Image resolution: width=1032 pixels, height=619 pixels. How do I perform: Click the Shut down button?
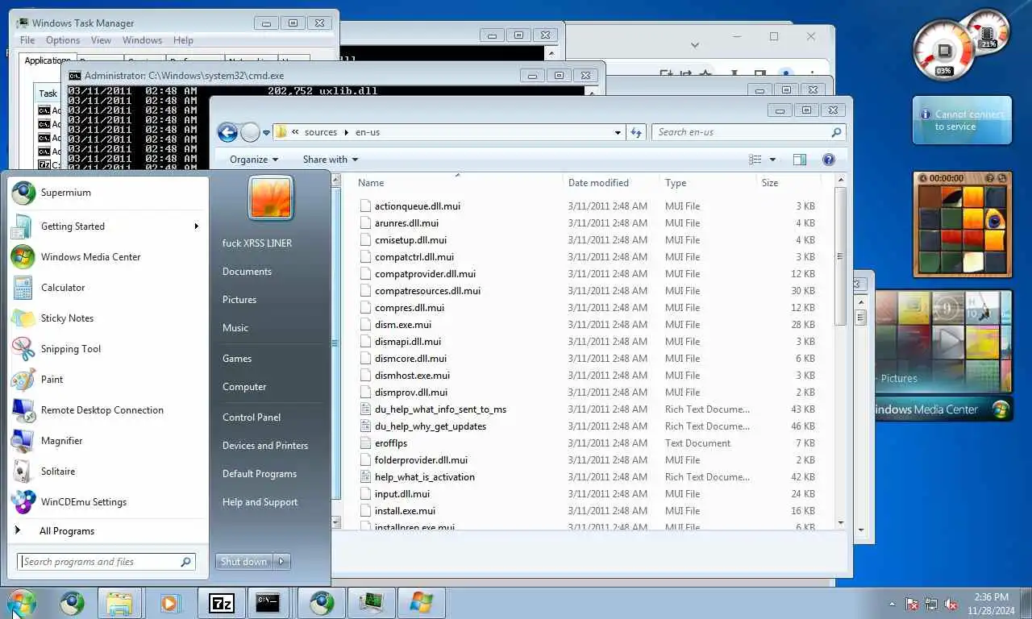tap(244, 562)
